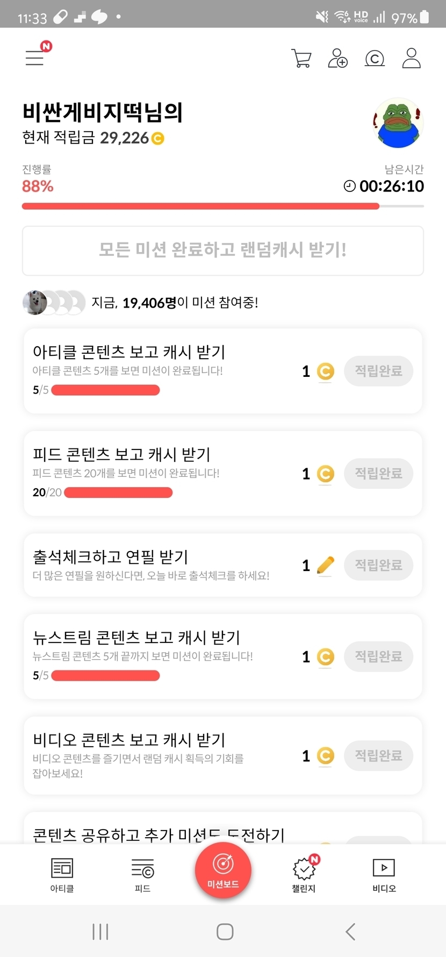Open the hamburger menu icon

coord(35,58)
